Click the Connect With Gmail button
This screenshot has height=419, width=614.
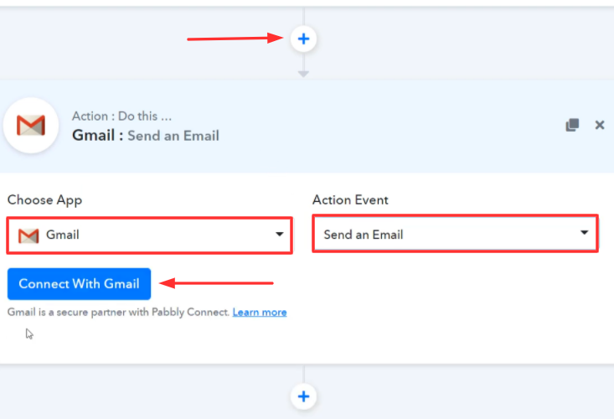pyautogui.click(x=79, y=283)
